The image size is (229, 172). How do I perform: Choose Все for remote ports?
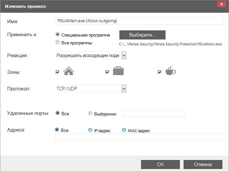coord(58,113)
